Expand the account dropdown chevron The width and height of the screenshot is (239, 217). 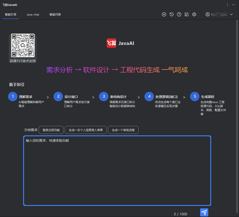pos(231,15)
